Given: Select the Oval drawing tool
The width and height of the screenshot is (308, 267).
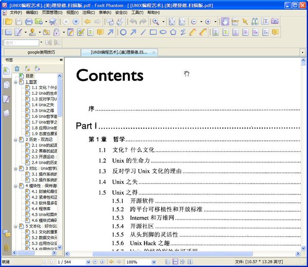Looking at the screenshot, I should [x=163, y=32].
